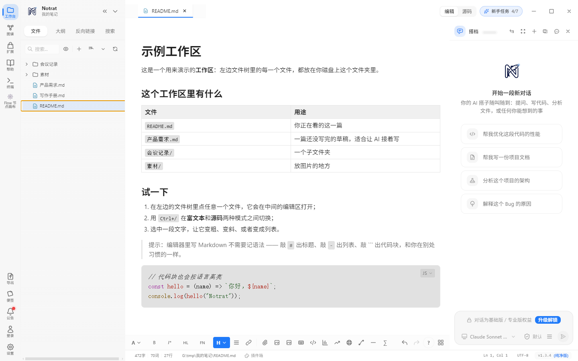Refresh the file tree
This screenshot has width=578, height=361.
[x=115, y=49]
